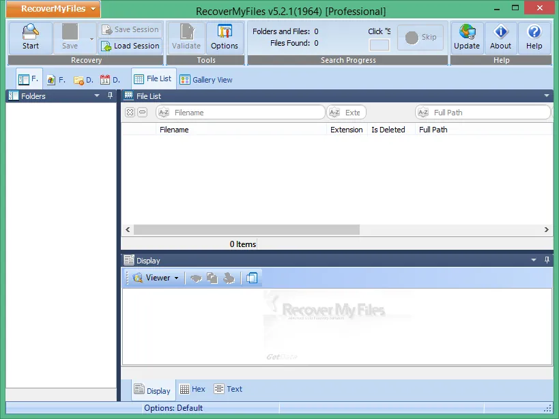Image resolution: width=559 pixels, height=419 pixels.
Task: Click 'Options: Default' in status bar
Action: [173, 408]
